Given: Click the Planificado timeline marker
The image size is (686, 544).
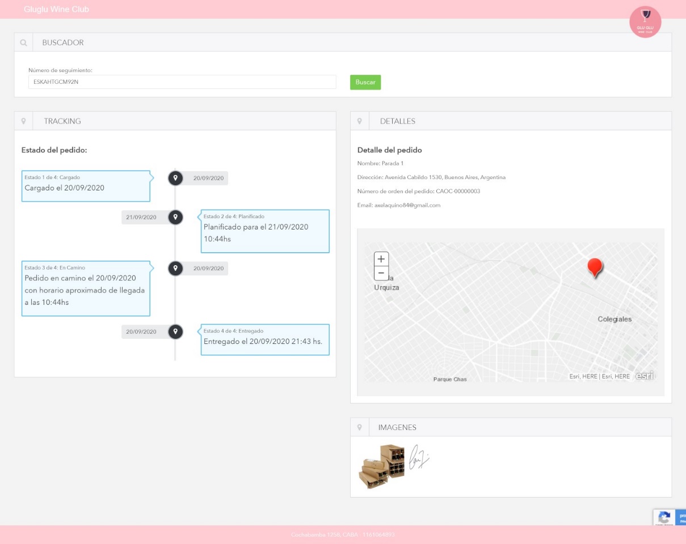Looking at the screenshot, I should click(x=176, y=217).
